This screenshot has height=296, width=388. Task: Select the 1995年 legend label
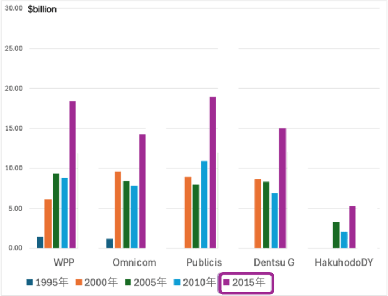click(x=52, y=282)
